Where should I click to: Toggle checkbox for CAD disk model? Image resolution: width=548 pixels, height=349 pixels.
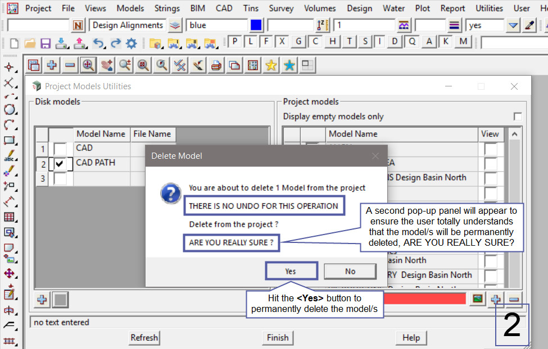tap(60, 149)
